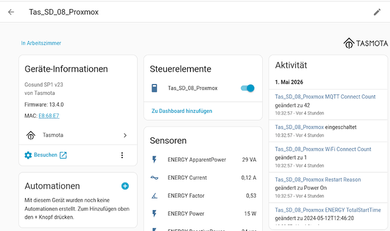Open the In Arbeitszimmer area link

[x=41, y=43]
